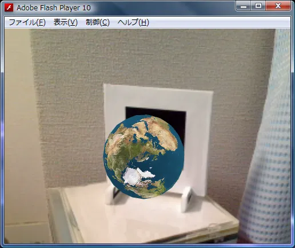This screenshot has height=248, width=295.
Task: Minimize the Flash Player window
Action: coord(244,6)
